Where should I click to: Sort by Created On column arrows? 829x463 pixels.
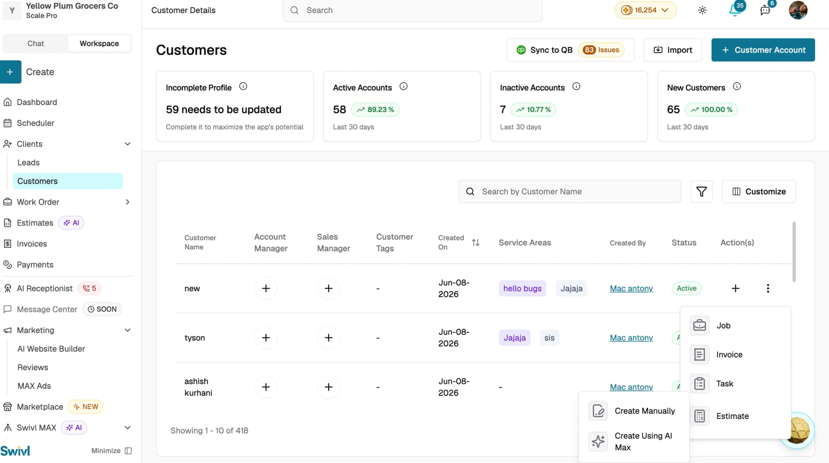tap(475, 243)
